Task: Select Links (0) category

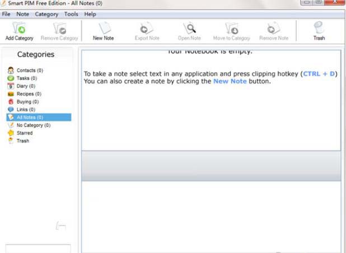Action: (x=26, y=109)
